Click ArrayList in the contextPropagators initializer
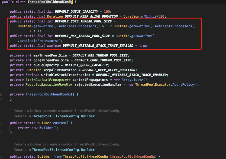This screenshot has width=226, height=159. click(130, 80)
